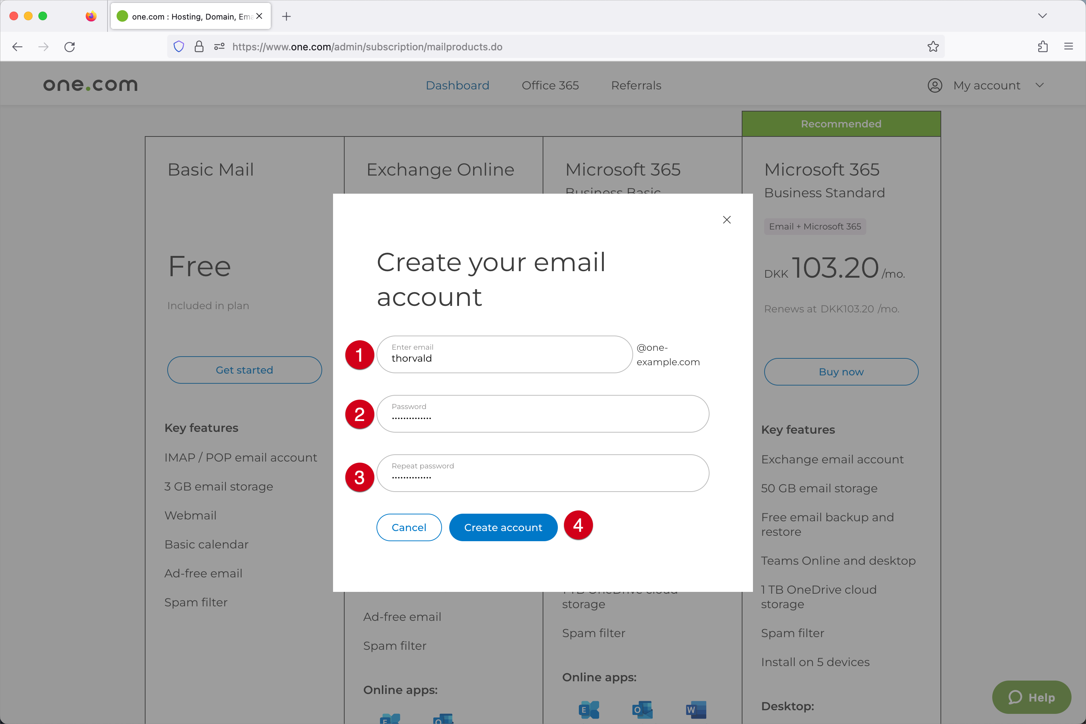The width and height of the screenshot is (1086, 724).
Task: Click the My account icon
Action: click(x=936, y=85)
